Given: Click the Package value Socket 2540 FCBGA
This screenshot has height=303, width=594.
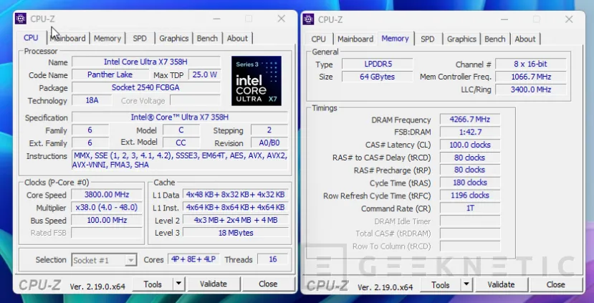Looking at the screenshot, I should tap(146, 87).
